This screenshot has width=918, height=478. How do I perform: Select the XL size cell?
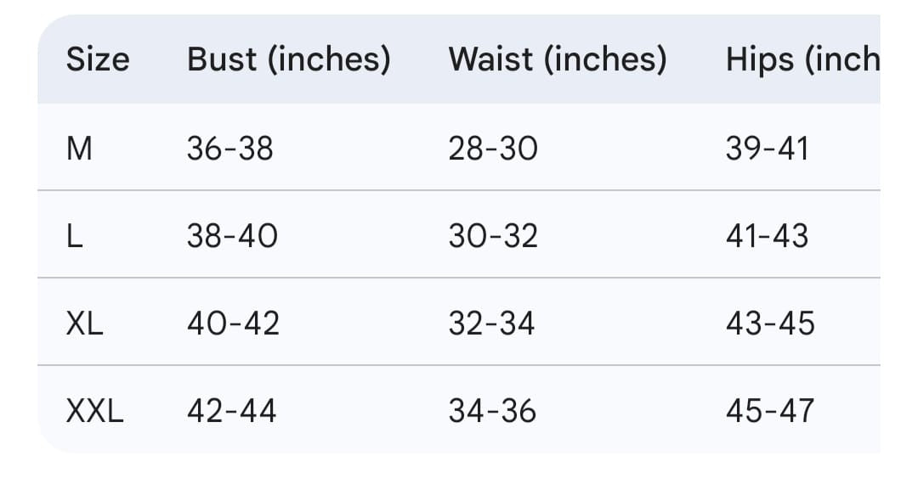(85, 323)
